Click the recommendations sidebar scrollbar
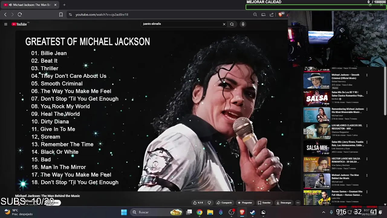The width and height of the screenshot is (387, 218). pyautogui.click(x=385, y=91)
